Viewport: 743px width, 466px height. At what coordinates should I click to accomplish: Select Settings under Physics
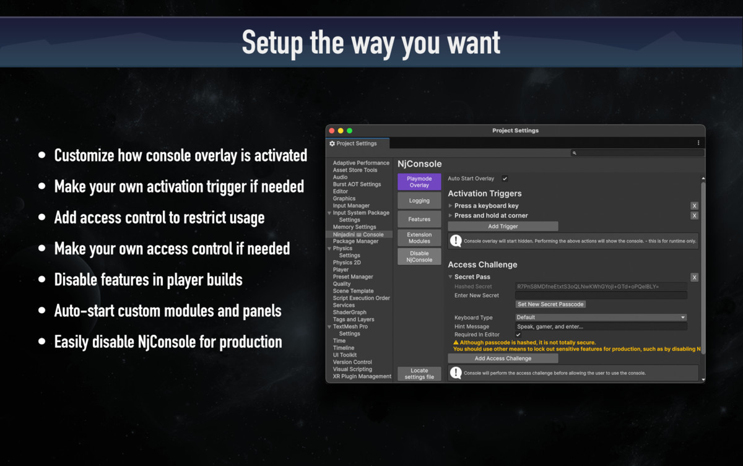[x=349, y=256]
